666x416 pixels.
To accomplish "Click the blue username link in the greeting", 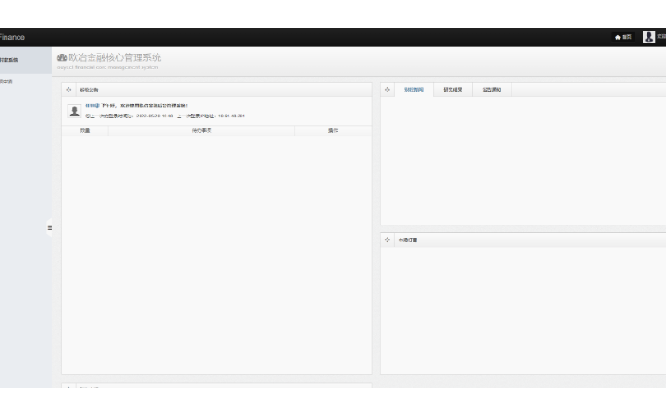I will (x=92, y=105).
